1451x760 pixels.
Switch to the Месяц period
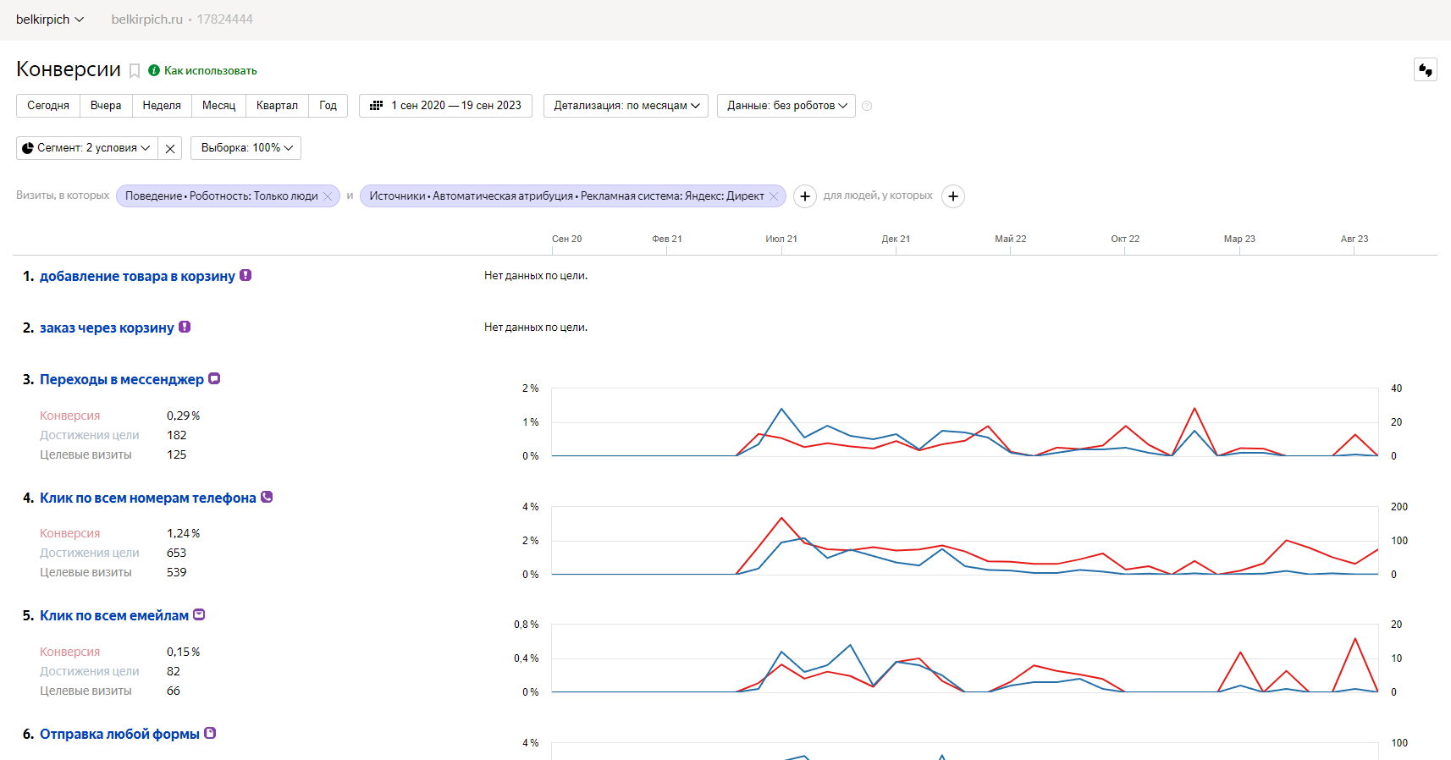point(218,106)
